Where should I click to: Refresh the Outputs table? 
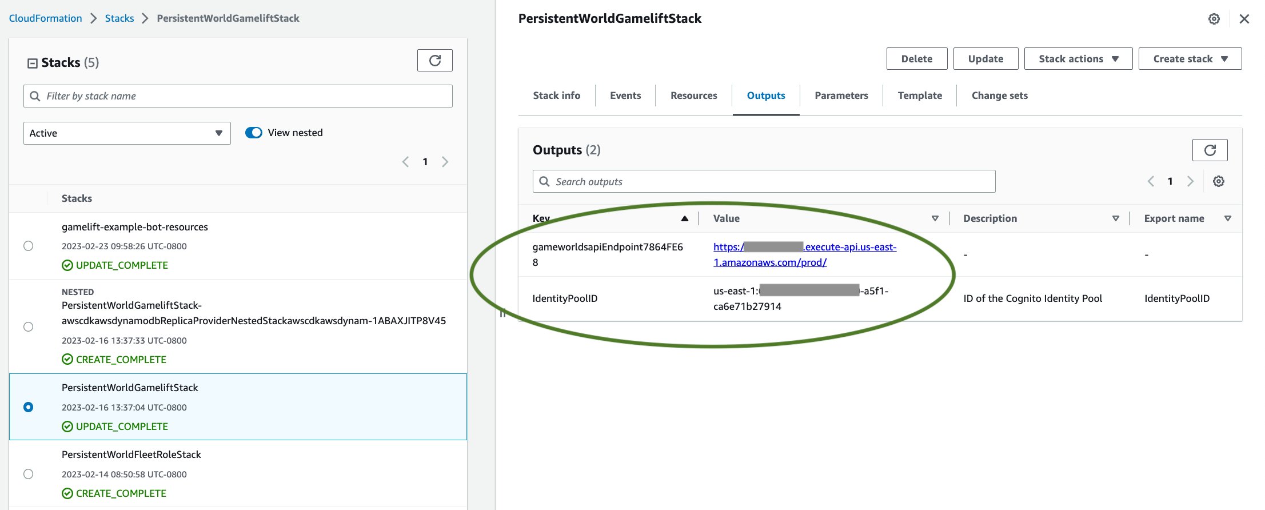(x=1210, y=150)
